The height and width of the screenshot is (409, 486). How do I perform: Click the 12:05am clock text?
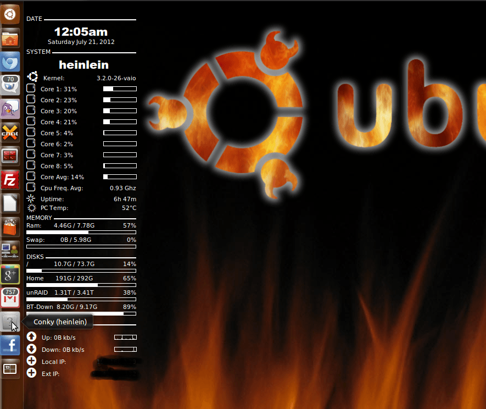pyautogui.click(x=81, y=32)
